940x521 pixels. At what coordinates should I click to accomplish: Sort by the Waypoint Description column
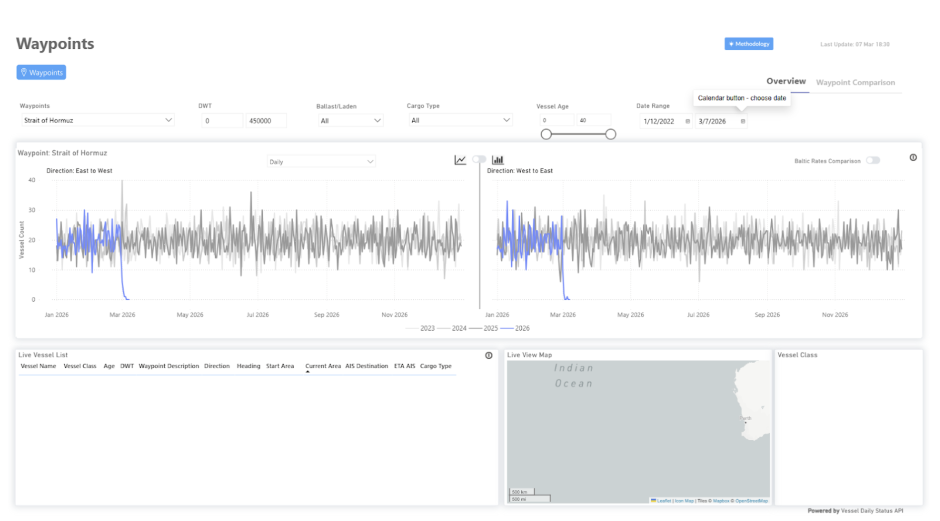[x=169, y=366]
